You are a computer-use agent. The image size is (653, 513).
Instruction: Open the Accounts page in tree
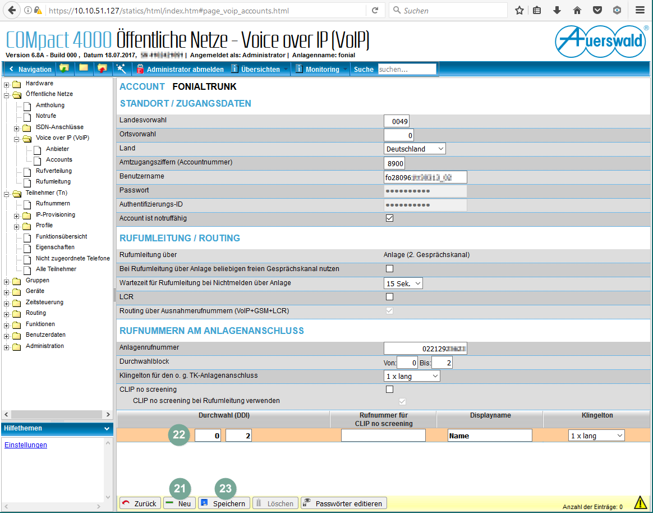point(59,159)
